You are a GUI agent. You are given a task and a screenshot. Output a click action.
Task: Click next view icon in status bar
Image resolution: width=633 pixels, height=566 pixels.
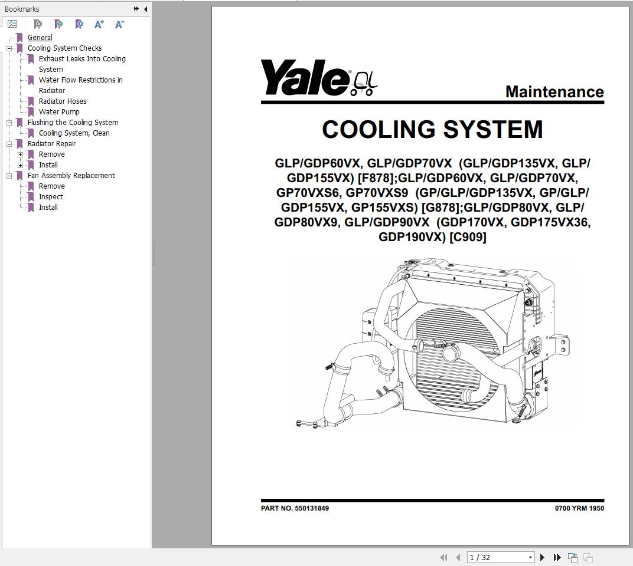[588, 558]
